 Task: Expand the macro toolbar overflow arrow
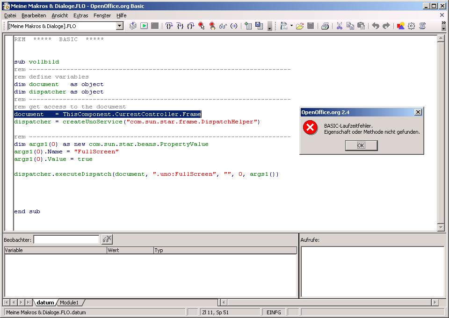pos(270,26)
